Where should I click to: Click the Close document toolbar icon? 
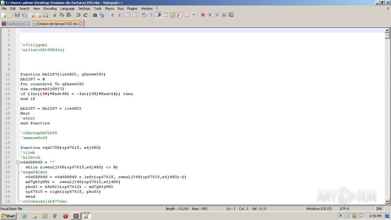coord(31,15)
